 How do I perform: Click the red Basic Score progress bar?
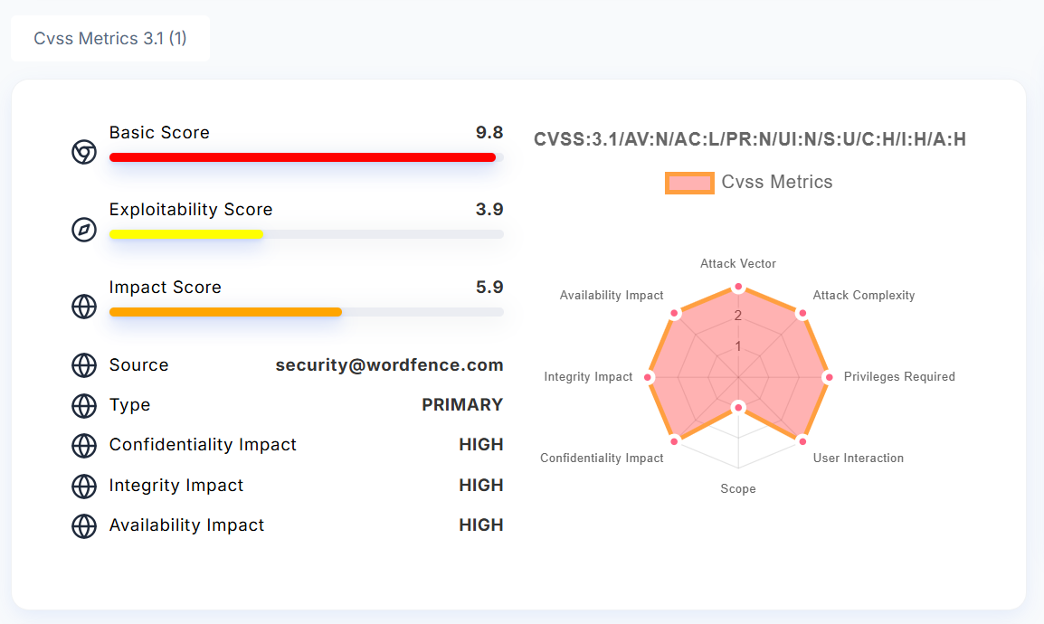(x=302, y=157)
